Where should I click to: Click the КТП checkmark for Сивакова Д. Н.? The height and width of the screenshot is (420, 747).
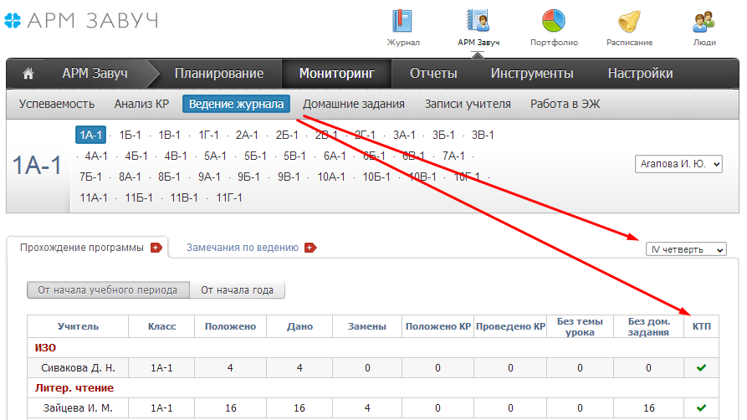(701, 367)
